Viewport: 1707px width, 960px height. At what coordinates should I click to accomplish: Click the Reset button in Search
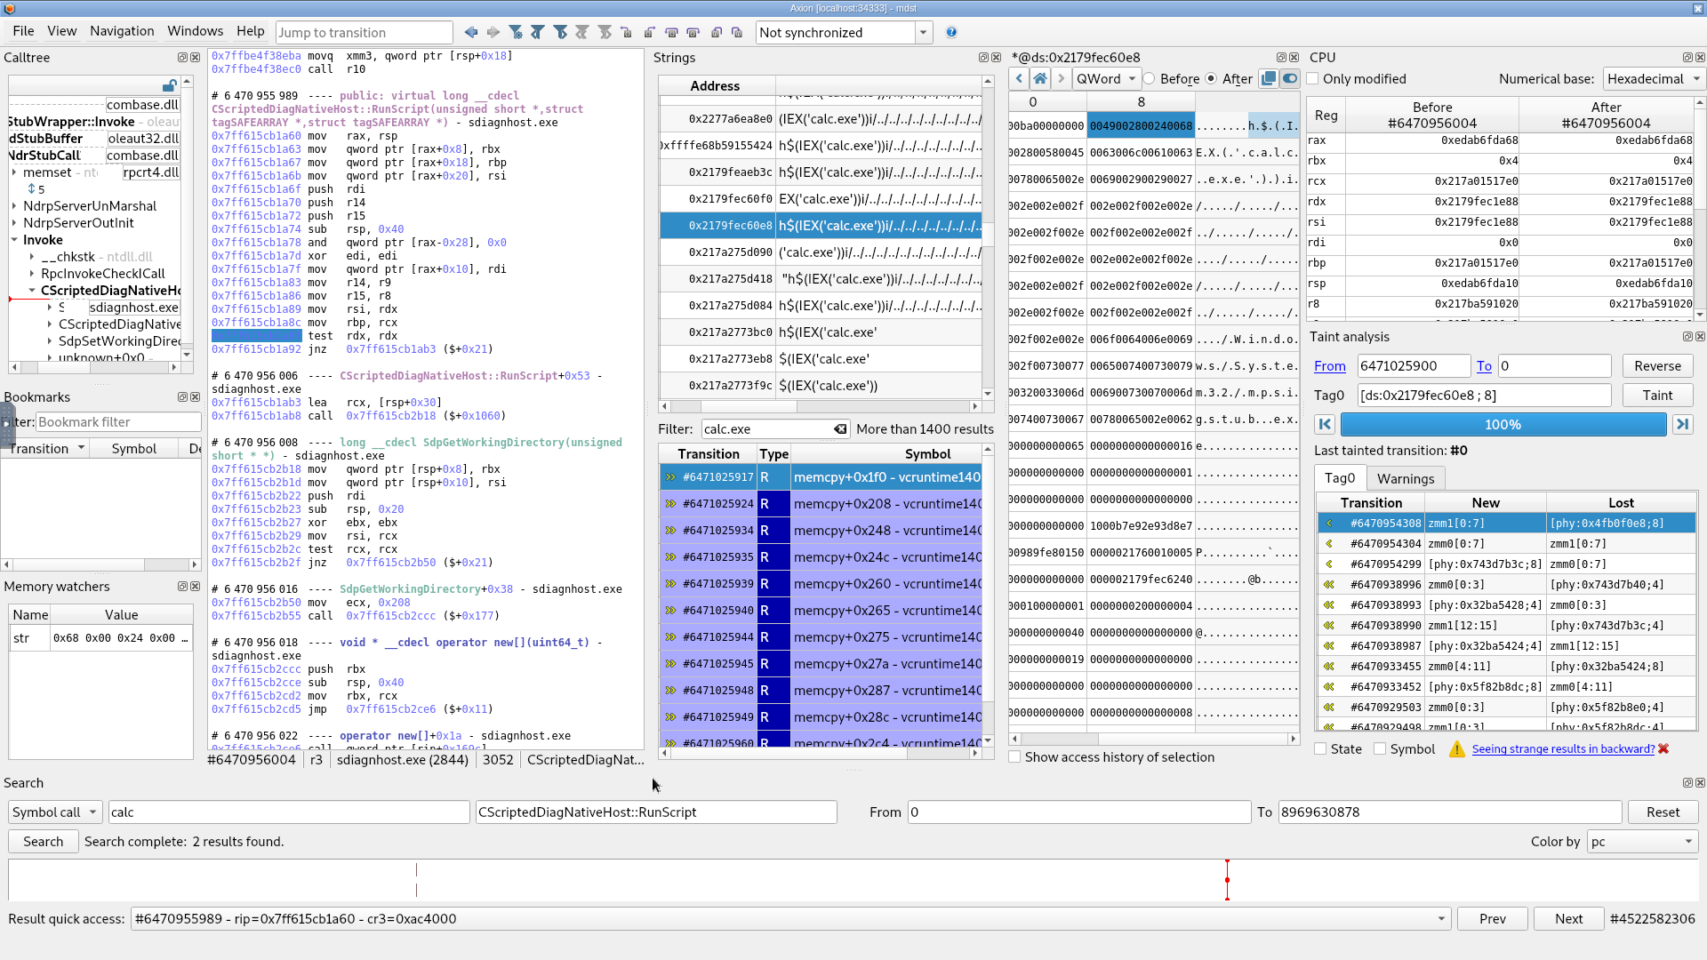[x=1663, y=812]
